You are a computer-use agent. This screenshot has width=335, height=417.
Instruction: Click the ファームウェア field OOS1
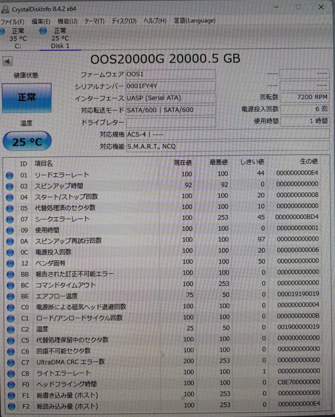(170, 74)
